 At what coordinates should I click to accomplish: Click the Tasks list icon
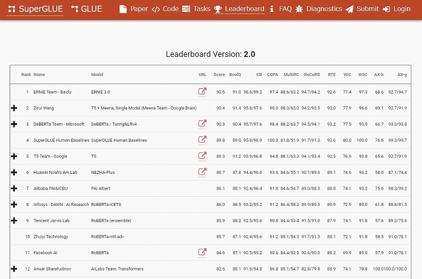coord(186,9)
